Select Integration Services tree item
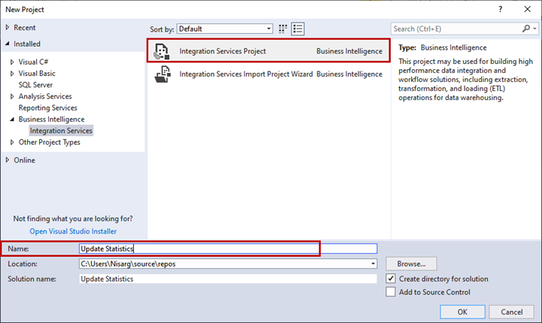542x323 pixels. (61, 131)
